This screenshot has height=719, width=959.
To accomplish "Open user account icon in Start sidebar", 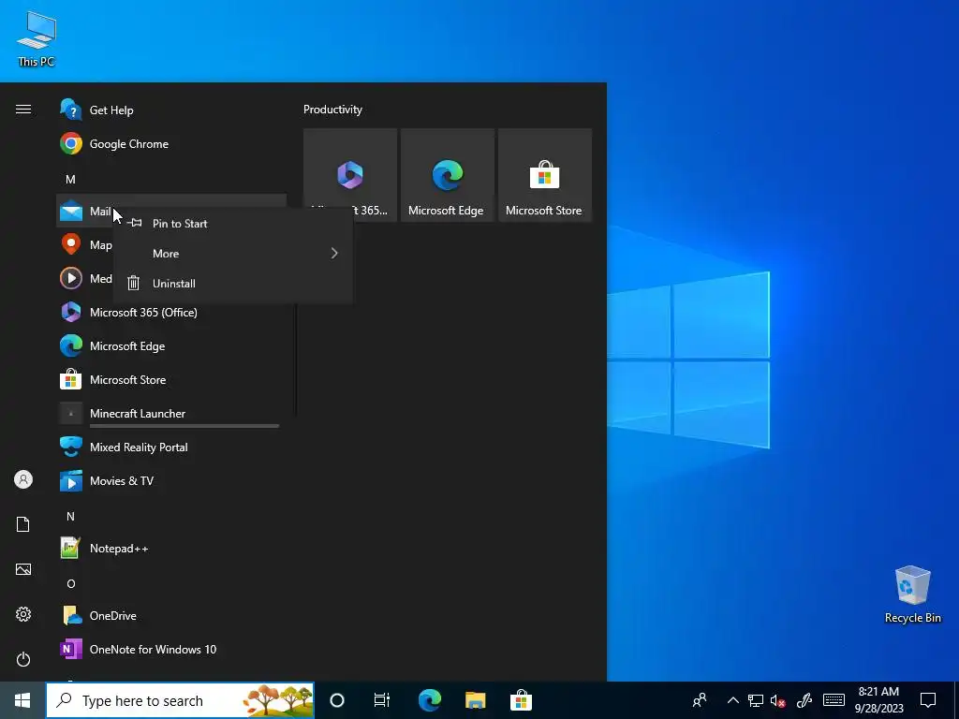I will tap(23, 479).
